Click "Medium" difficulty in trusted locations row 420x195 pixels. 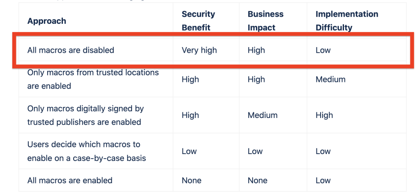(330, 79)
